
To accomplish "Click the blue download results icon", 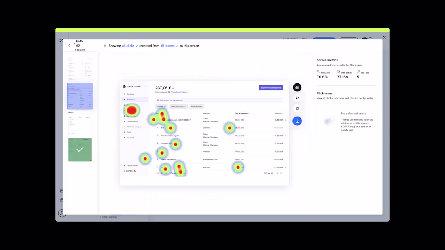I will 297,121.
